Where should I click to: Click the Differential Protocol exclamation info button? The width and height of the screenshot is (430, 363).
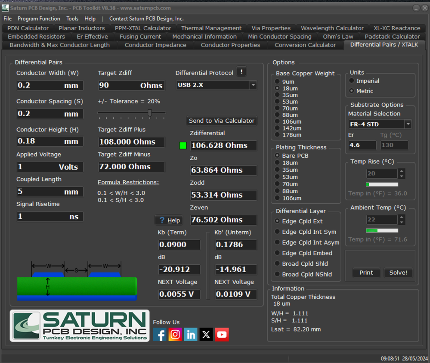tap(242, 72)
